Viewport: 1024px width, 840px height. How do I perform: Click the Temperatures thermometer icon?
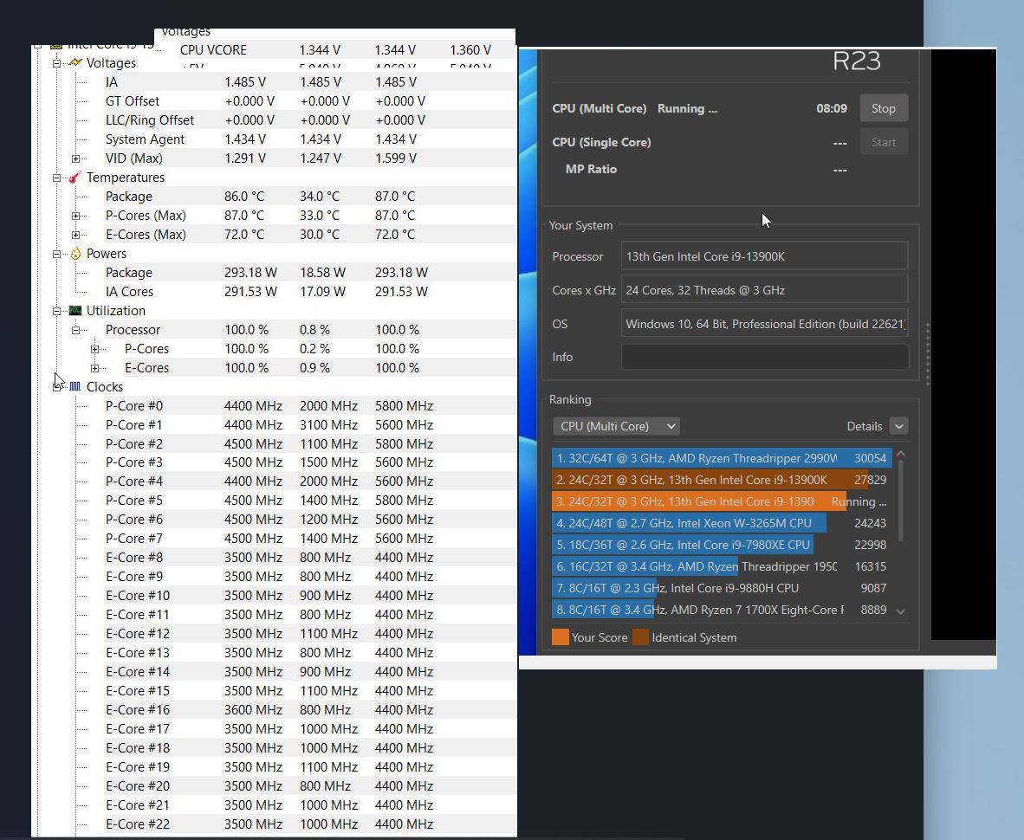75,177
